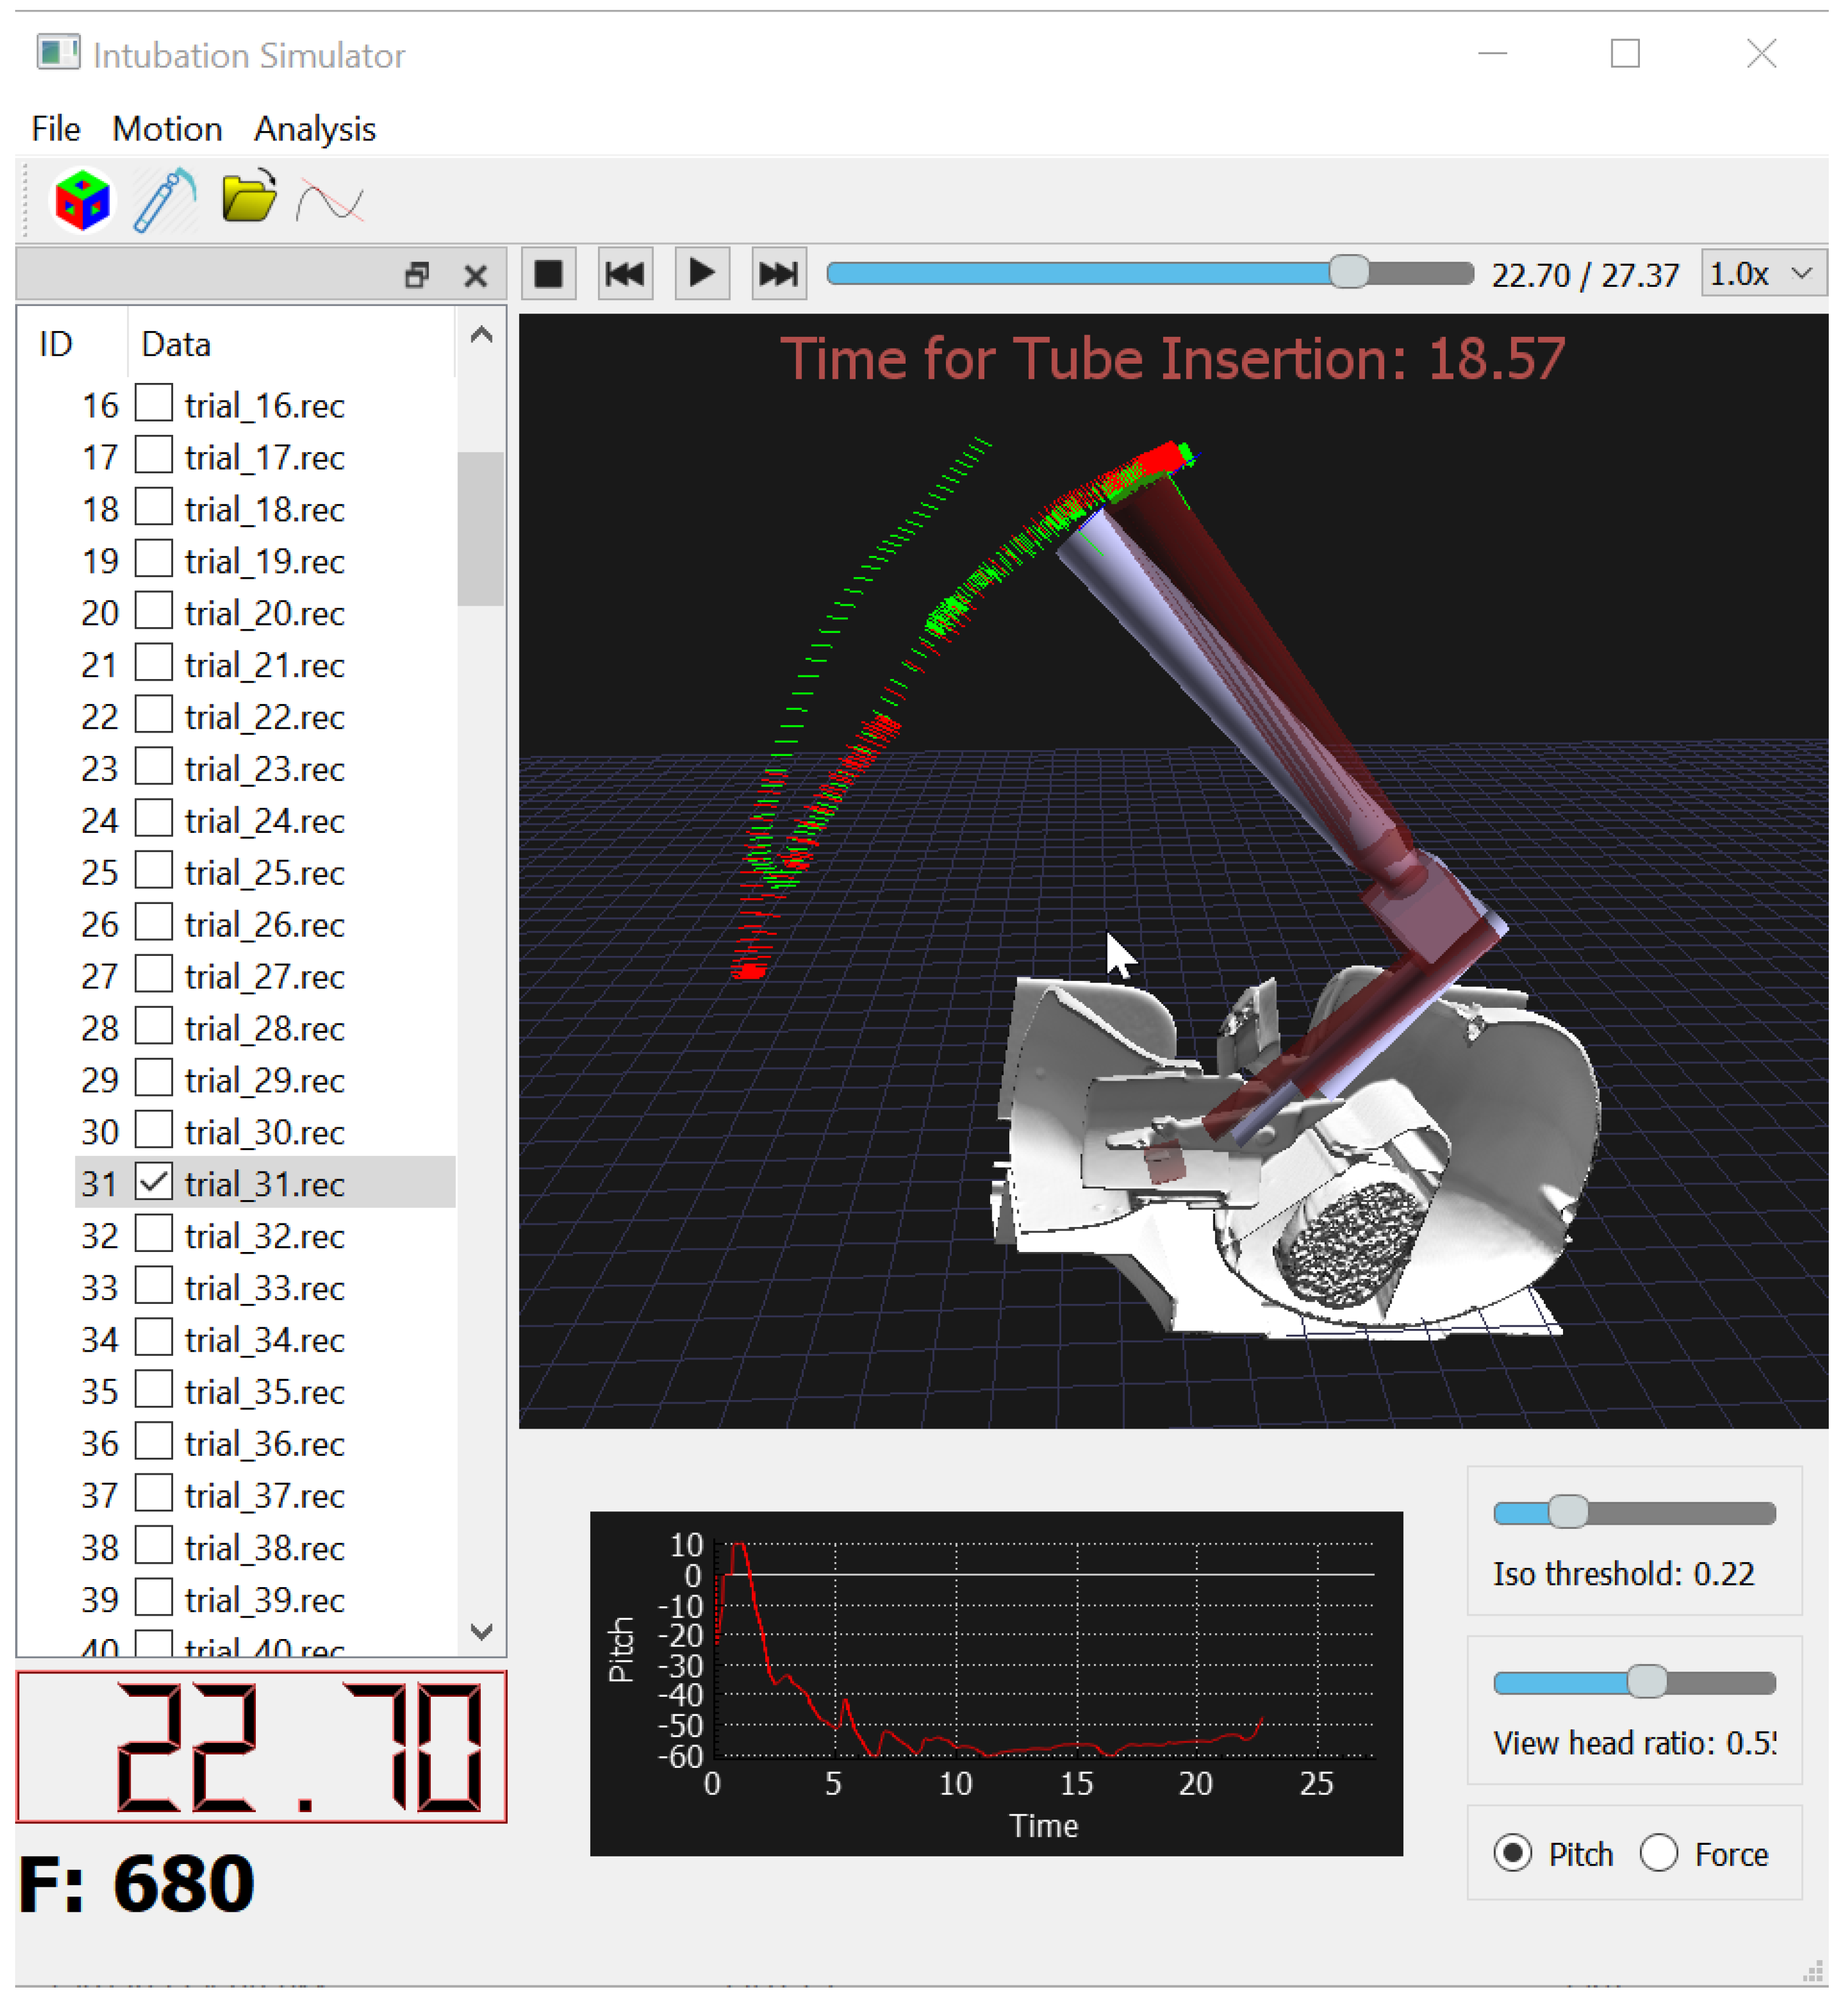Click the Iso threshold slider handle

(x=1568, y=1512)
